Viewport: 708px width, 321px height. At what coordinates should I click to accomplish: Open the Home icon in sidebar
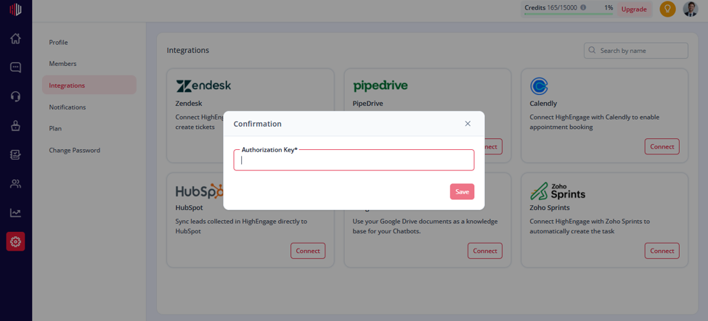[x=15, y=39]
